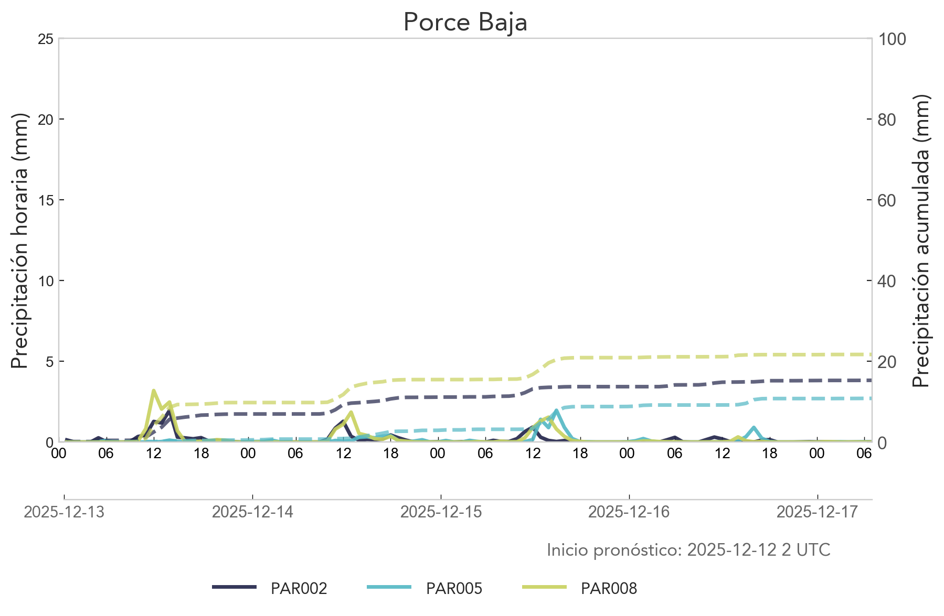
Task: Select the PAR005 legend label
Action: tap(454, 589)
